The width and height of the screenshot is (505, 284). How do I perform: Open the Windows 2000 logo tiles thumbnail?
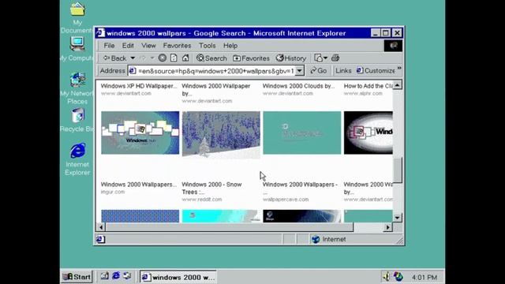(140, 133)
